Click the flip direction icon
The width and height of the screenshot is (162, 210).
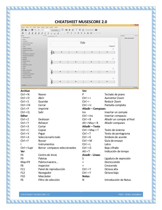(91, 33)
